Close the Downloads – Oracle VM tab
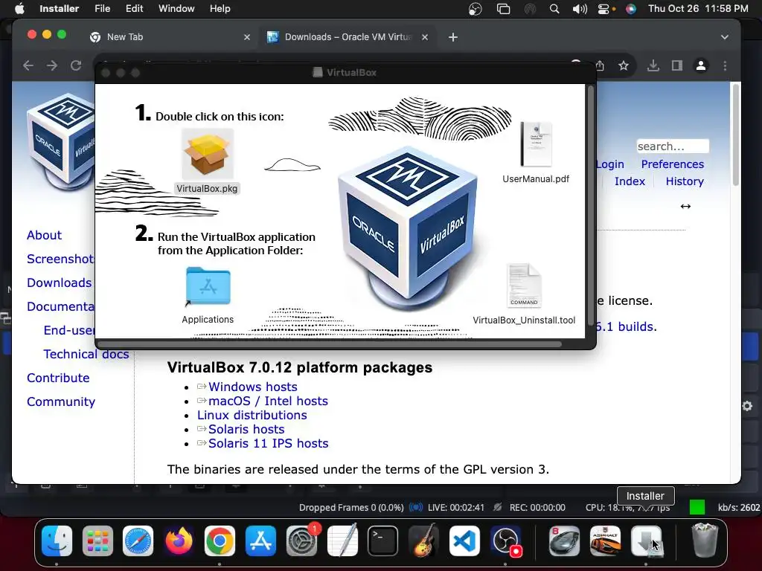The width and height of the screenshot is (762, 571). (x=425, y=37)
